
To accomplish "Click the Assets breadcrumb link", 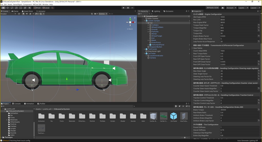I will click(38, 109).
